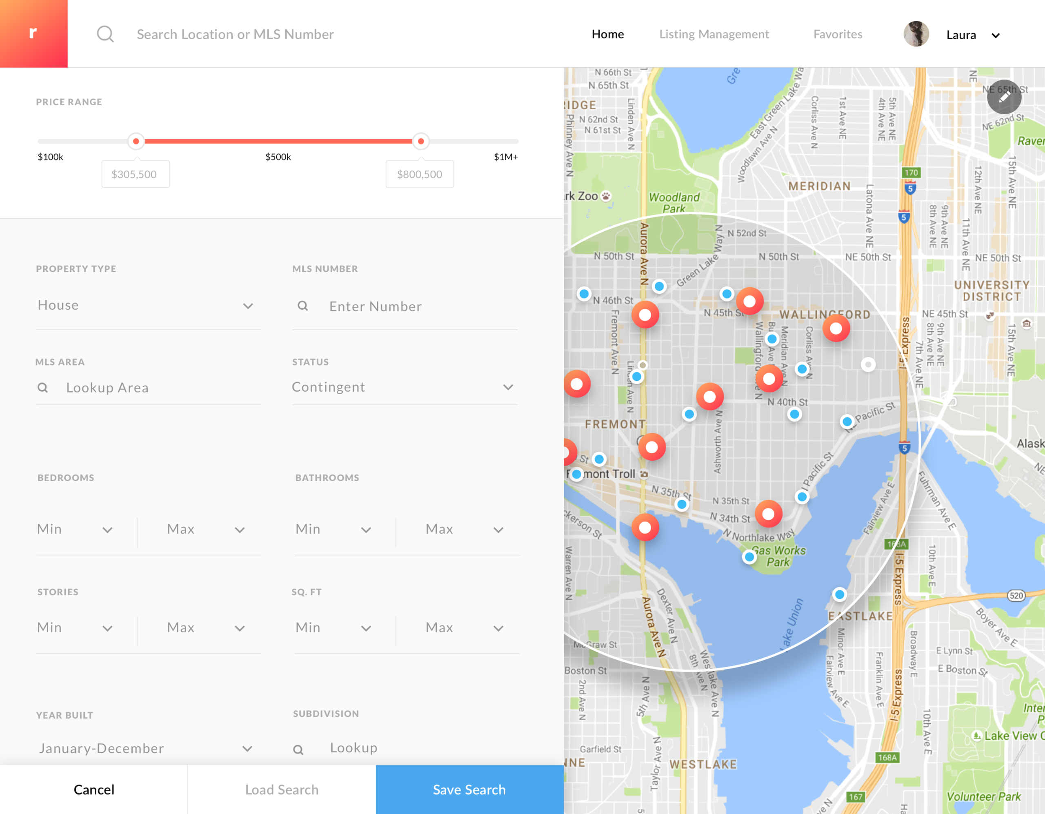Open the Home tab

(608, 34)
